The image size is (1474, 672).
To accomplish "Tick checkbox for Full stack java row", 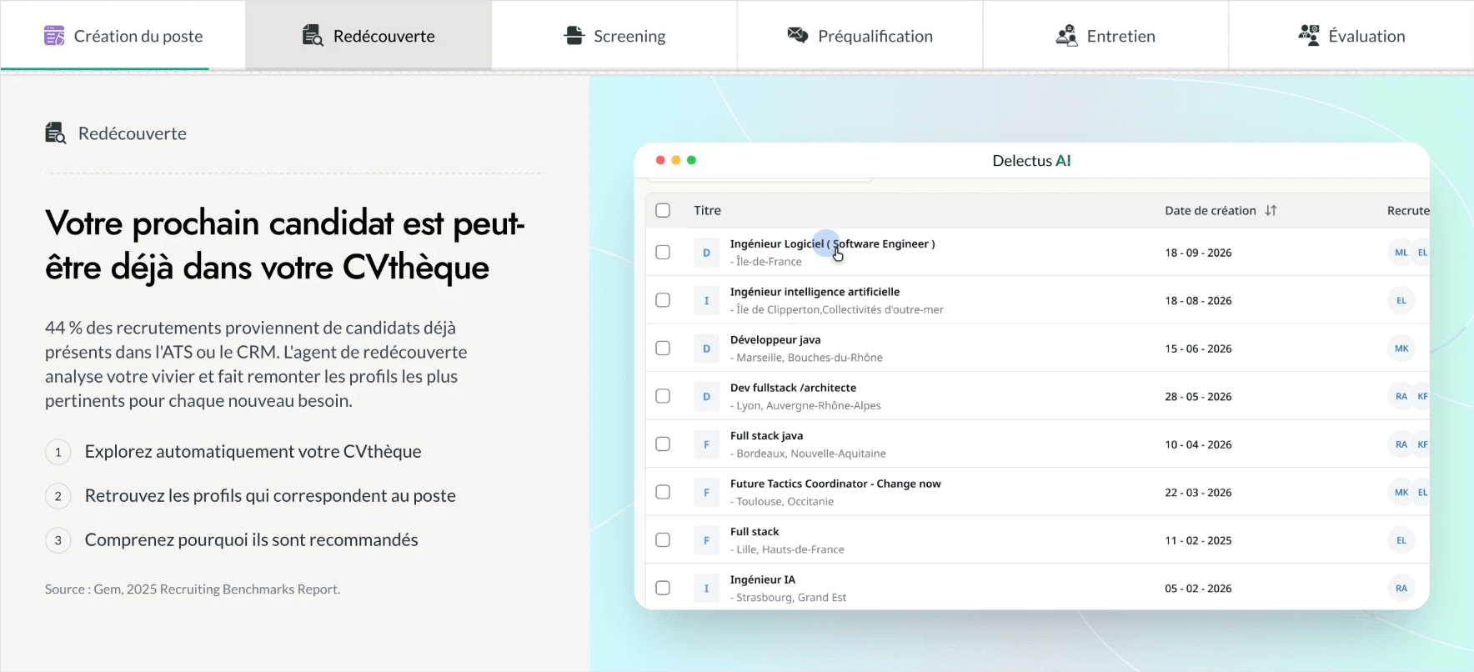I will pos(663,444).
